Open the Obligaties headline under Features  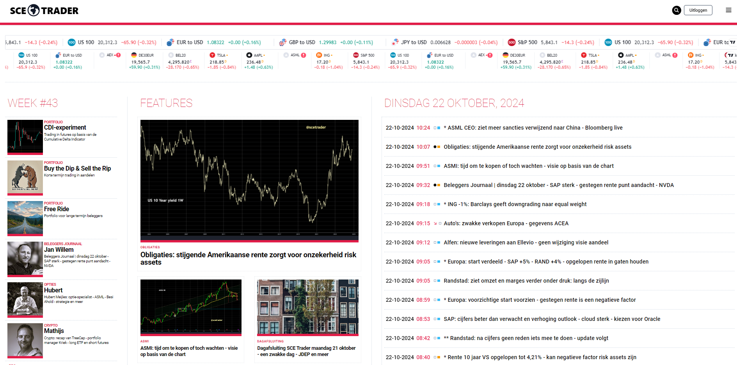pyautogui.click(x=249, y=258)
